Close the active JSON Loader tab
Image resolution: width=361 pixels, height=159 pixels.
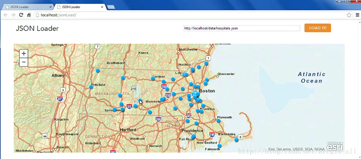[102, 7]
